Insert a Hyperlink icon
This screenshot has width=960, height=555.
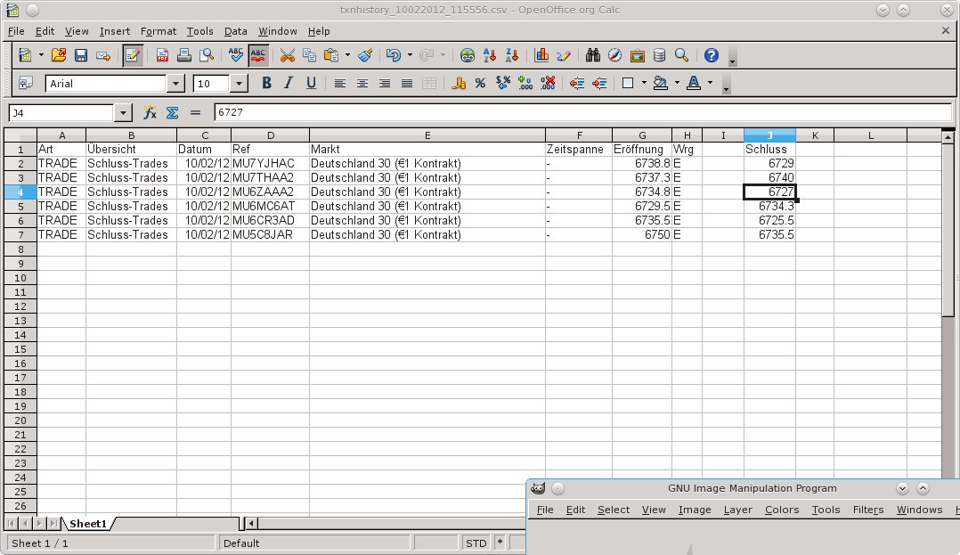(x=468, y=55)
